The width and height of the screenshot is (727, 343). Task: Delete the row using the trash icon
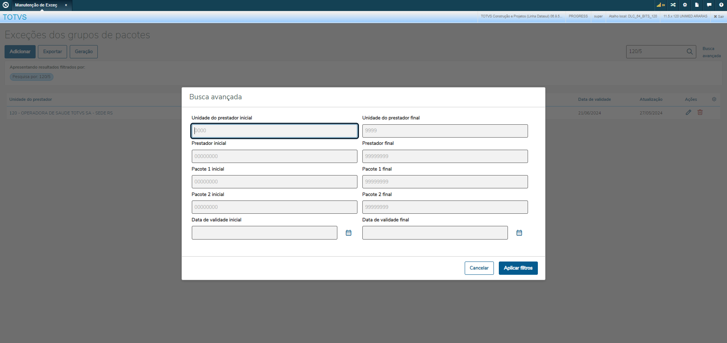[700, 113]
